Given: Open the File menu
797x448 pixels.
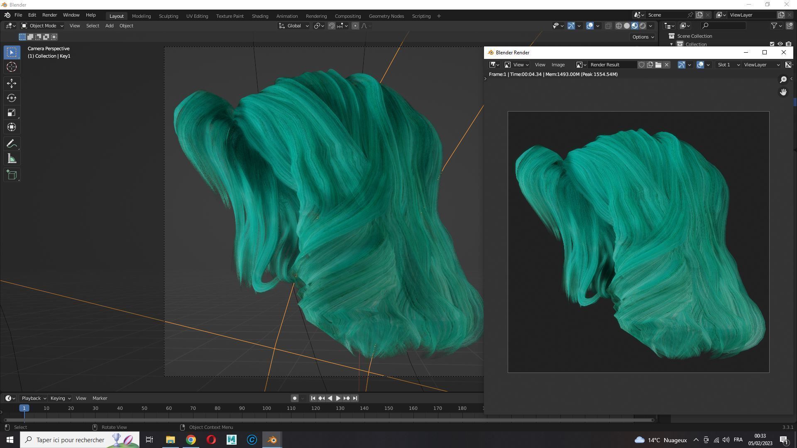Looking at the screenshot, I should pos(18,15).
